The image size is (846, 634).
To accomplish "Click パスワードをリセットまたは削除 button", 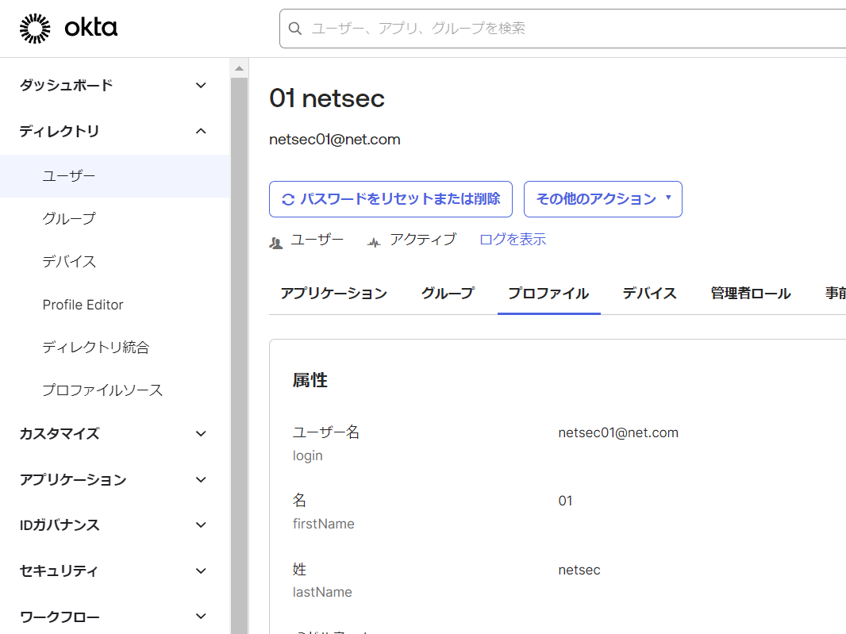I will pos(390,199).
